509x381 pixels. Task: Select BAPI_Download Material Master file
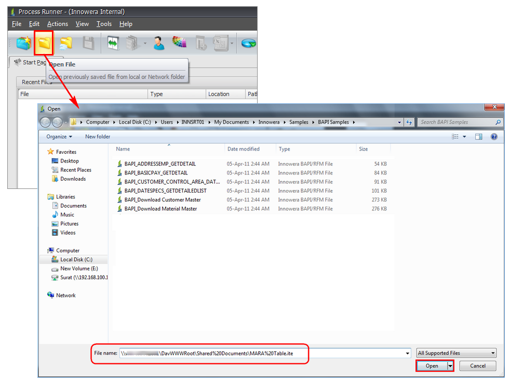click(x=160, y=209)
